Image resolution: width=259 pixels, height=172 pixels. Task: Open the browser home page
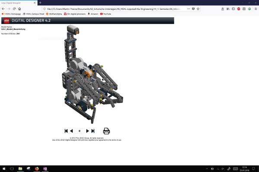pyautogui.click(x=19, y=9)
